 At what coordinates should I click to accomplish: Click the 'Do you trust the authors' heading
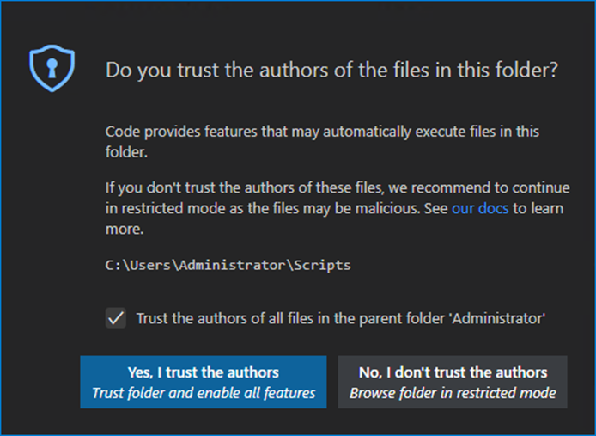tap(332, 70)
